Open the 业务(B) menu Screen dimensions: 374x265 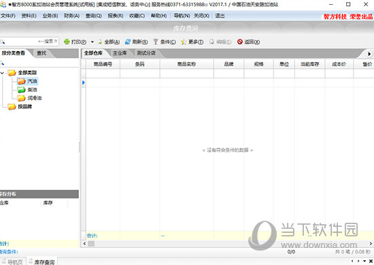[50, 16]
